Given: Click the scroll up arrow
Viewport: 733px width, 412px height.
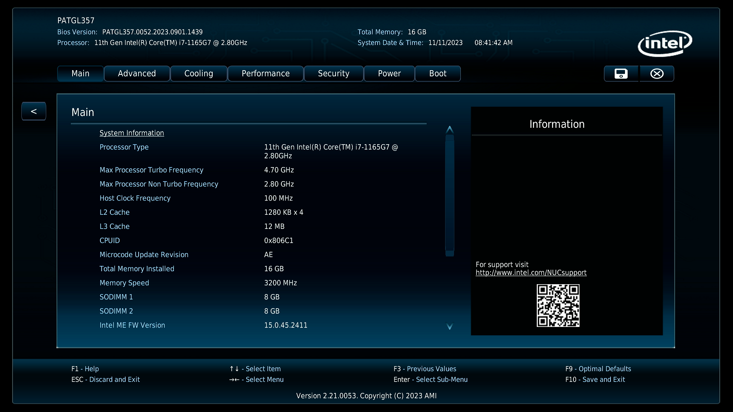Looking at the screenshot, I should [450, 129].
